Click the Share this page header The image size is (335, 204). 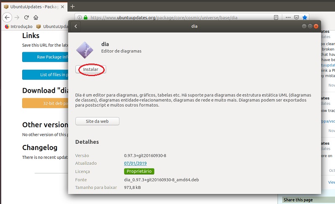pos(298,200)
